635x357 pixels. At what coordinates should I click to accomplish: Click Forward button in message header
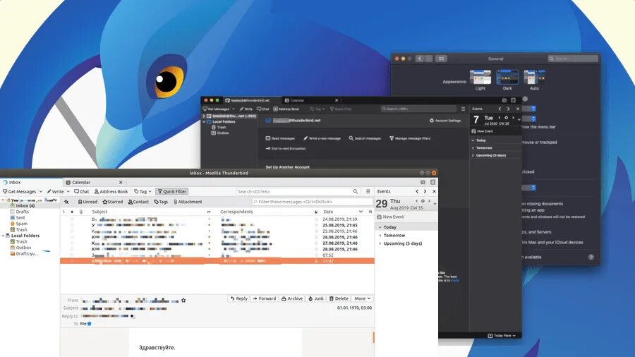point(264,298)
